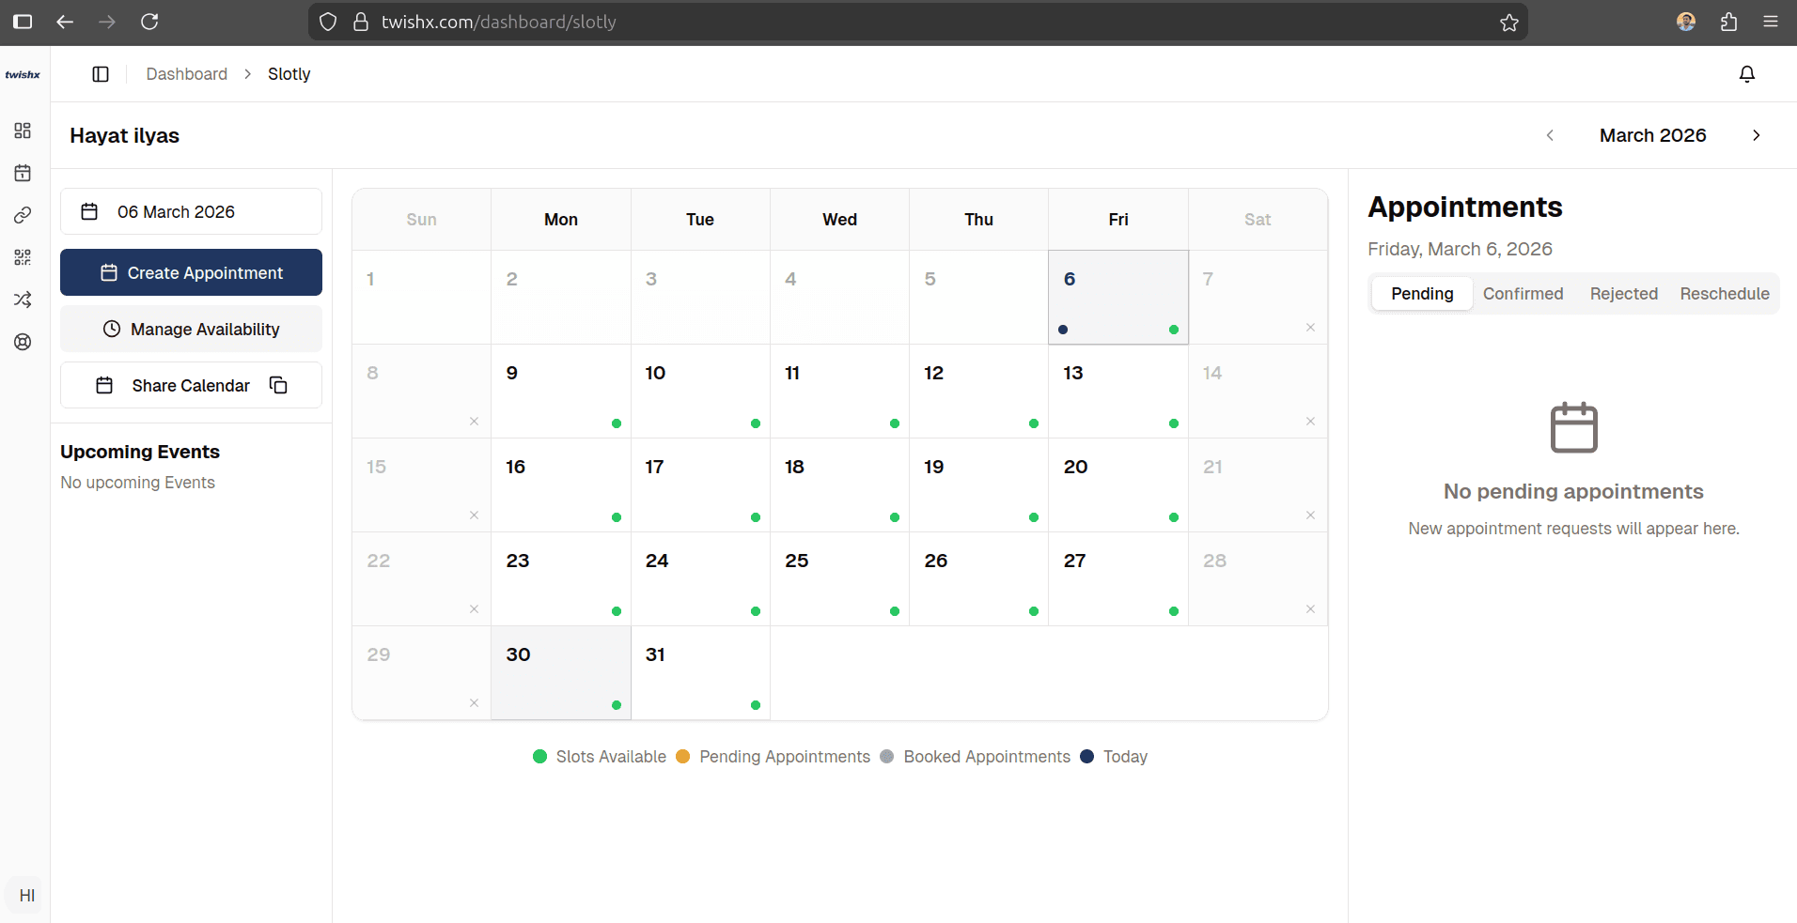Click the site lock security icon
This screenshot has height=923, width=1797.
tap(361, 22)
